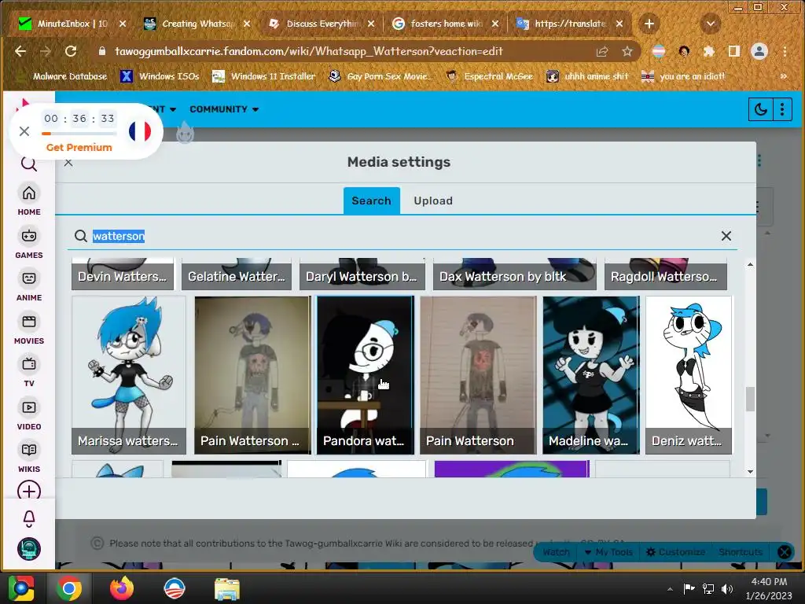Click the results scrollbar down arrow
Image resolution: width=805 pixels, height=604 pixels.
[x=750, y=472]
